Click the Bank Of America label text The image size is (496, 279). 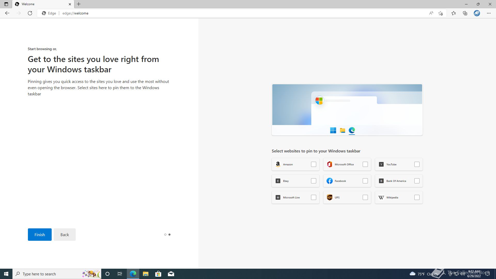[396, 181]
